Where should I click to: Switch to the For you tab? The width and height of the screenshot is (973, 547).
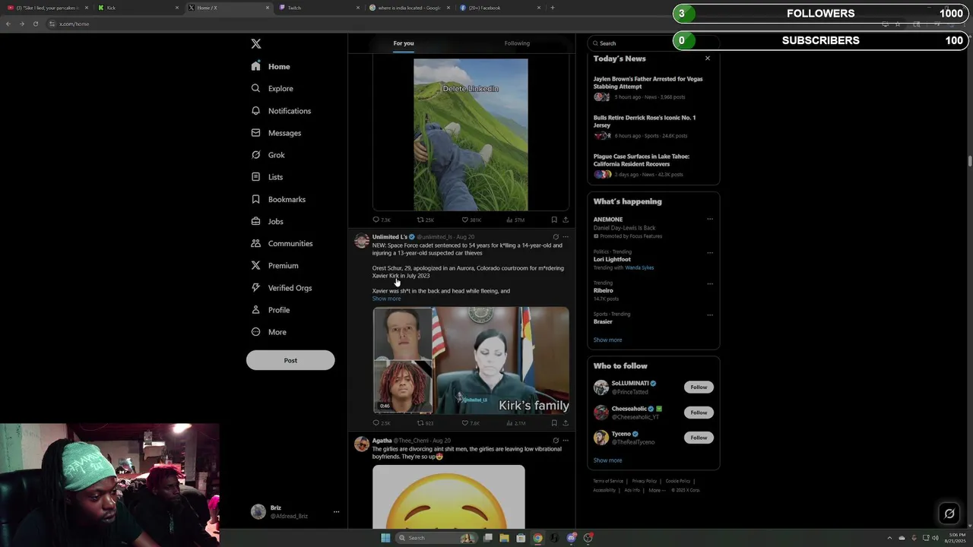(x=404, y=43)
